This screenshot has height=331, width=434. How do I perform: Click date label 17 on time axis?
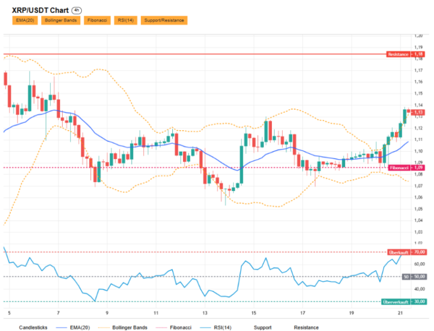302,313
